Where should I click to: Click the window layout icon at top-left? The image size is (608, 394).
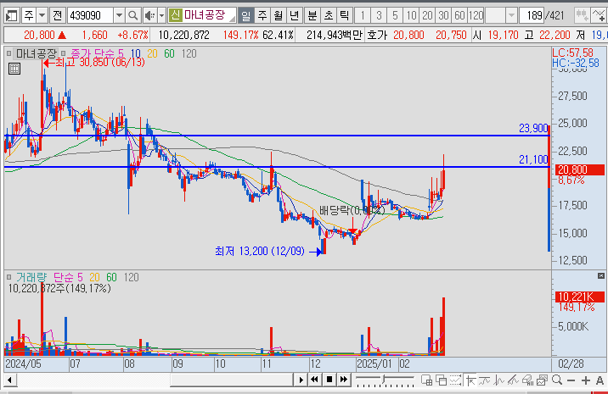11,15
